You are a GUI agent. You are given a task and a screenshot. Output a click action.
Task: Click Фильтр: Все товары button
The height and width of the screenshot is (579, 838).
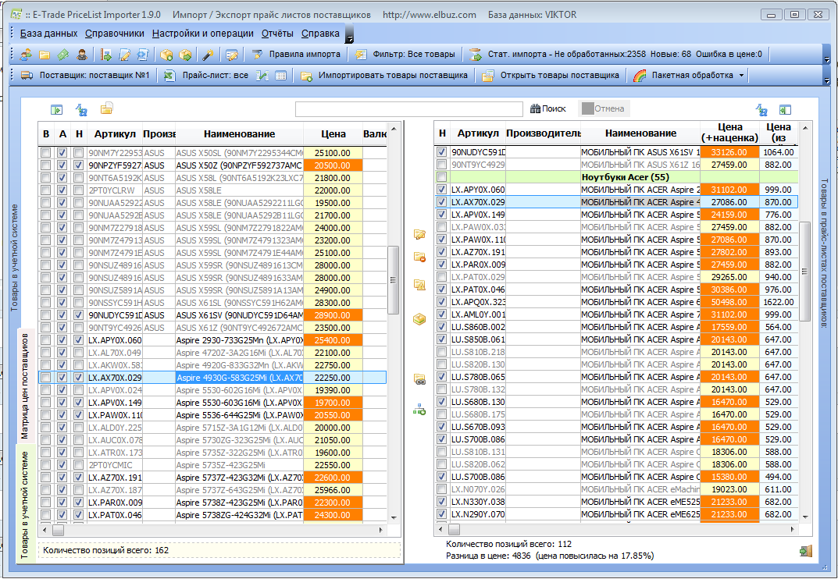coord(406,55)
